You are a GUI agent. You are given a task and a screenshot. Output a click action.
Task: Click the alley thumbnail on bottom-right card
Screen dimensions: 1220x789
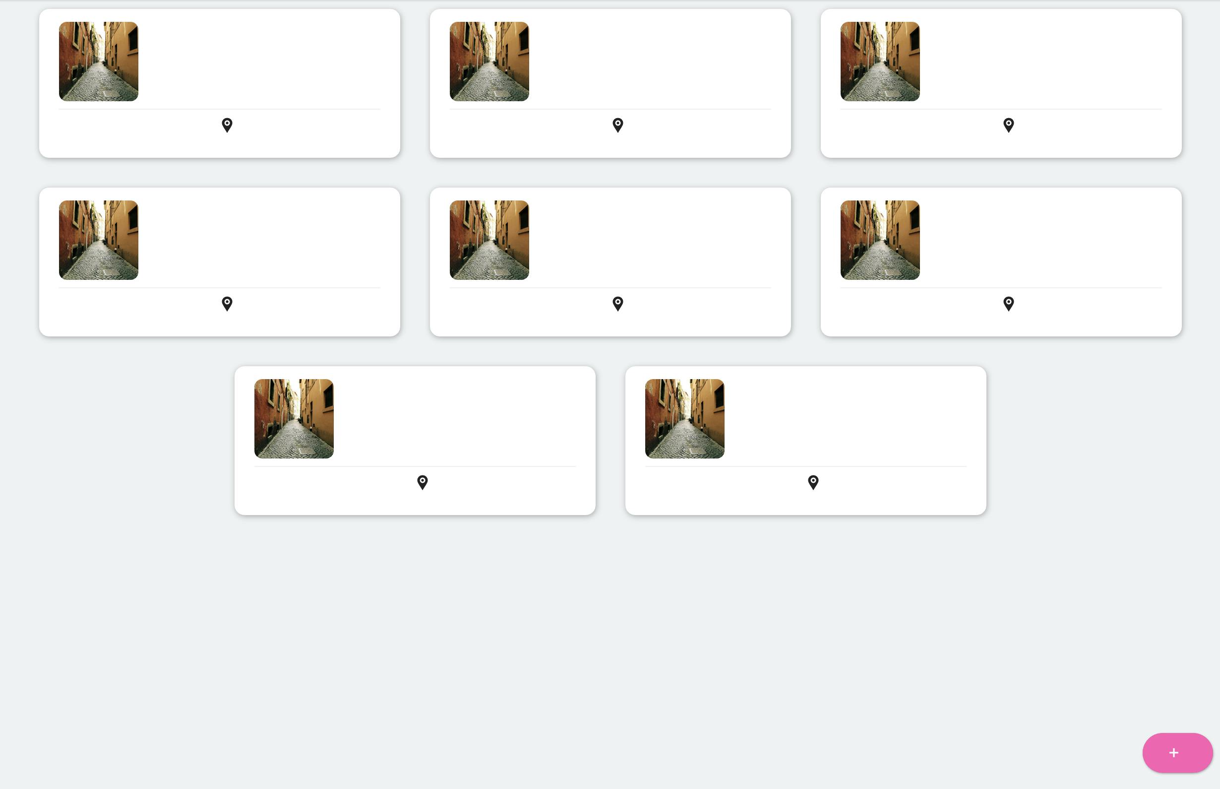click(x=684, y=419)
